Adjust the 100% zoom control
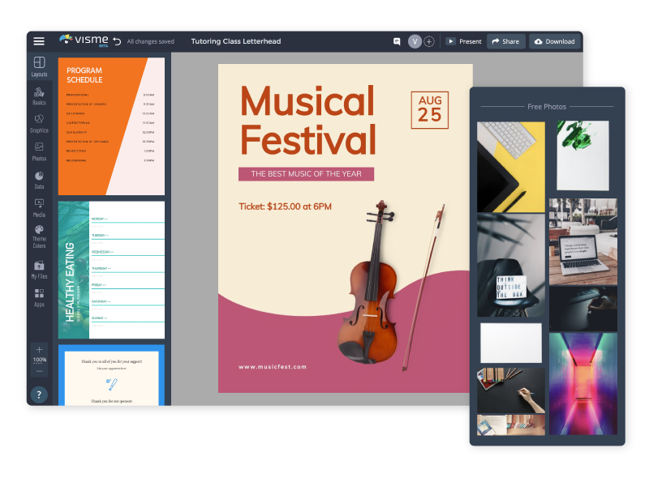 tap(39, 360)
